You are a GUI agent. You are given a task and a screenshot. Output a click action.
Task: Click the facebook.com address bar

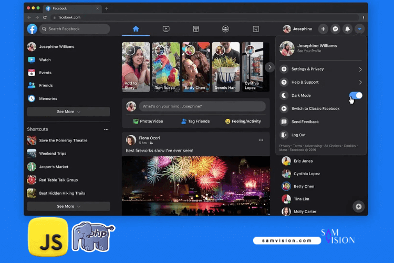pos(205,17)
